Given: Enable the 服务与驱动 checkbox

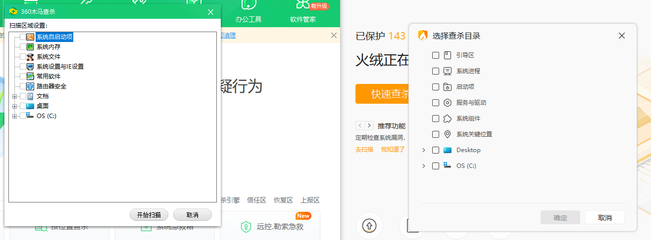Looking at the screenshot, I should [436, 103].
